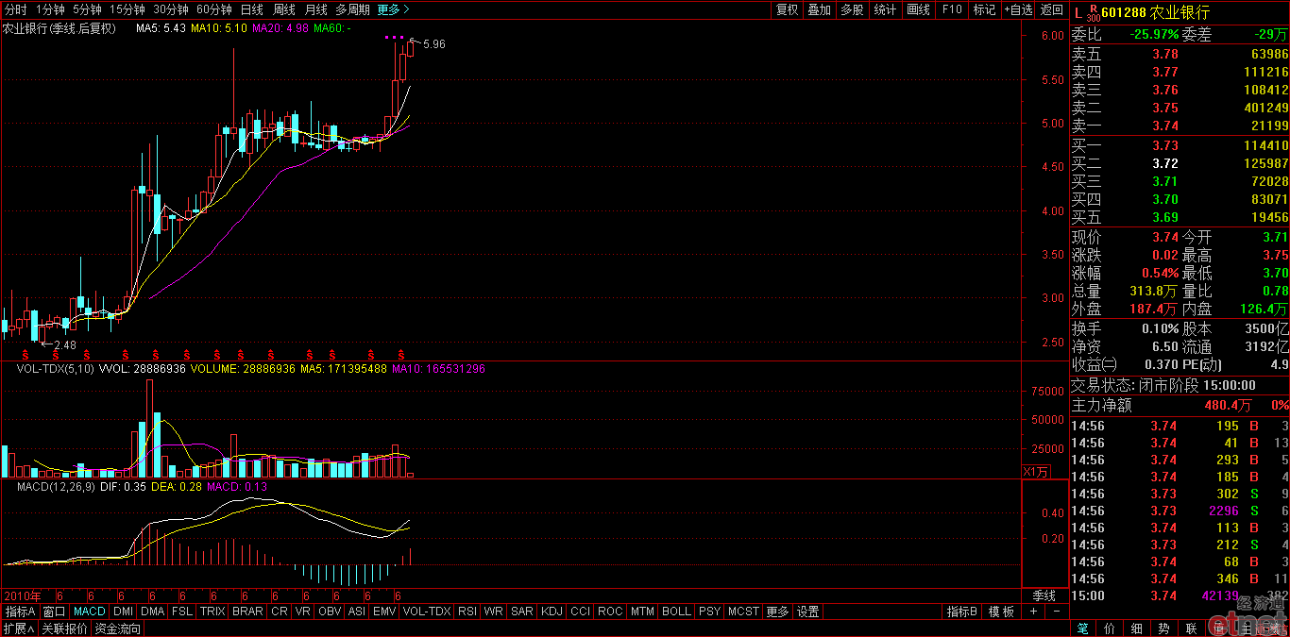Select the DMI indicator tab
1290x637 pixels.
click(123, 612)
